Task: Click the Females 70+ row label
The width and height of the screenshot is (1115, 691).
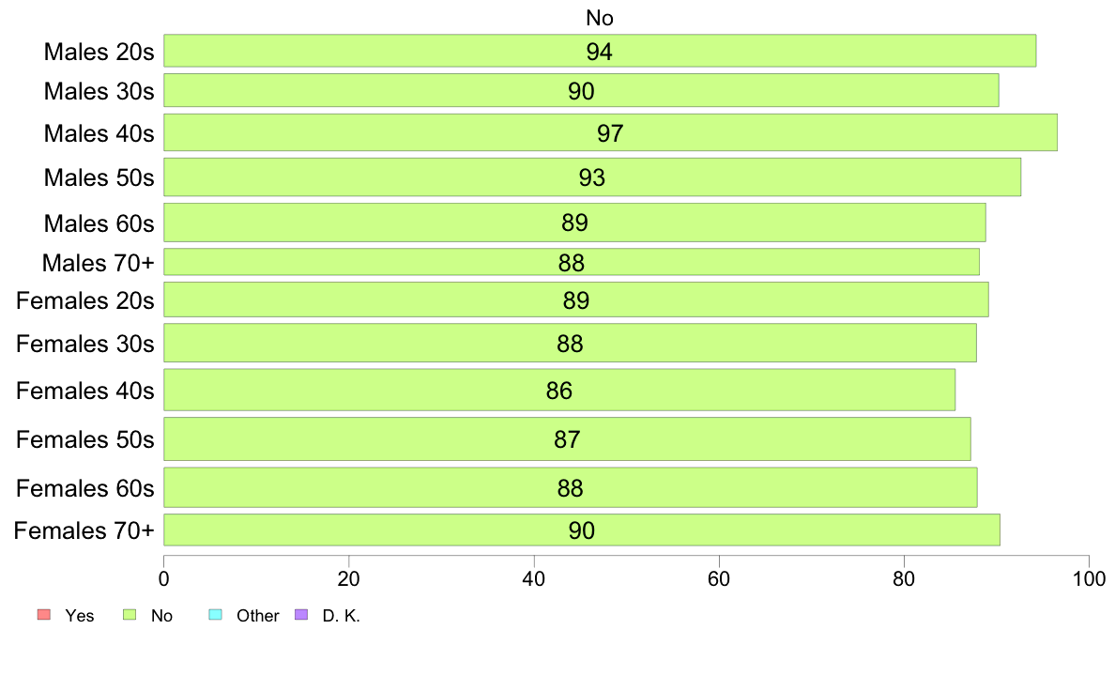Action: point(84,530)
